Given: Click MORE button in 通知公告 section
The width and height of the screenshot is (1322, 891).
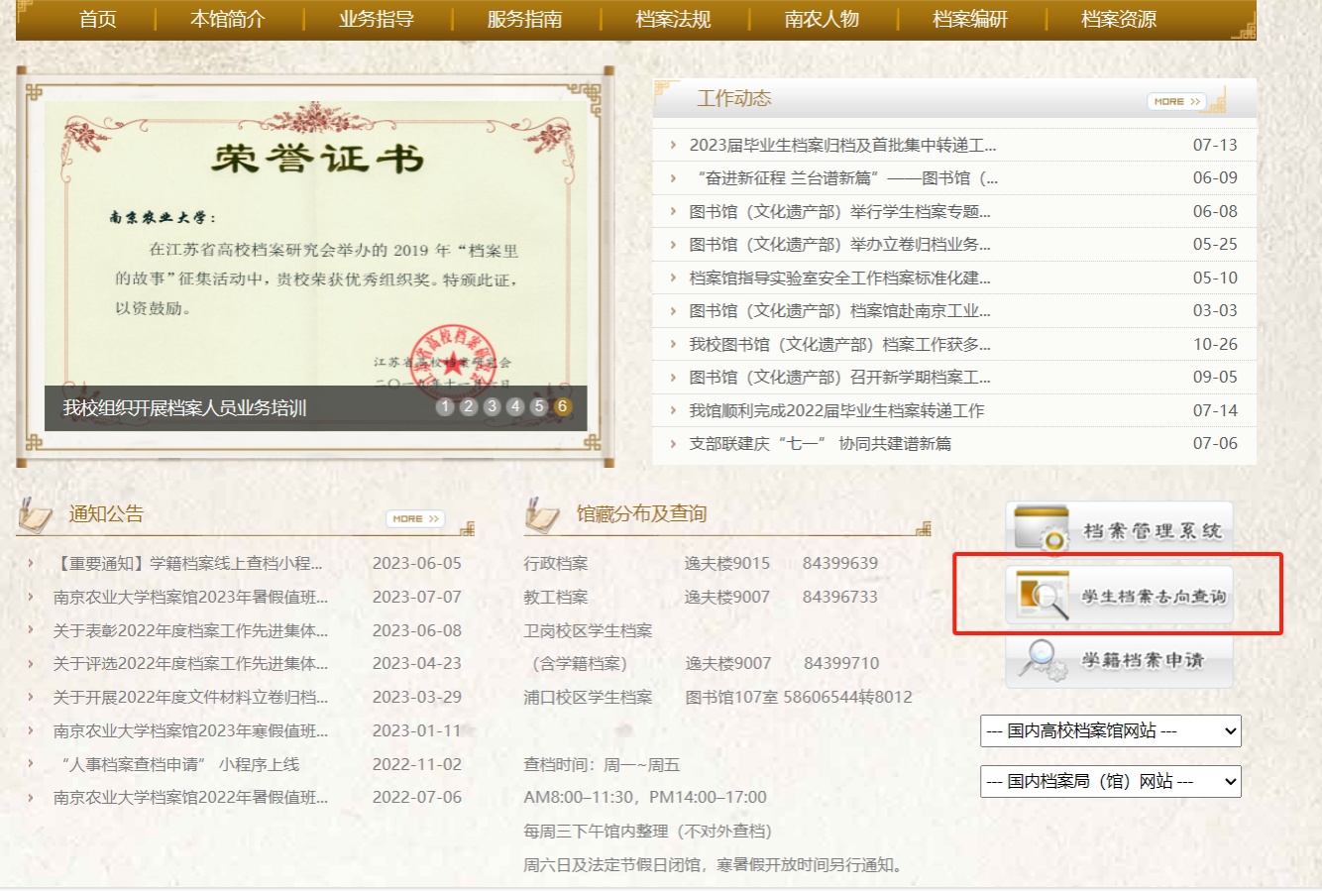Looking at the screenshot, I should pyautogui.click(x=414, y=518).
